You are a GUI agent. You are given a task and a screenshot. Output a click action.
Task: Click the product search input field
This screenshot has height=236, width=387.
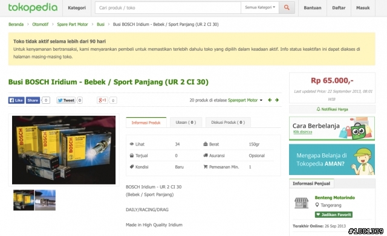(x=168, y=8)
